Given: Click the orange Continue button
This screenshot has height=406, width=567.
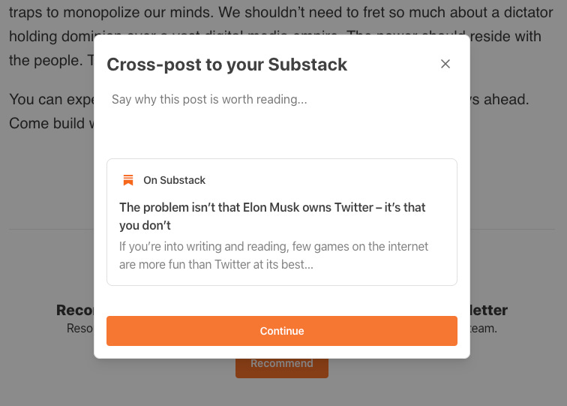Looking at the screenshot, I should 282,331.
